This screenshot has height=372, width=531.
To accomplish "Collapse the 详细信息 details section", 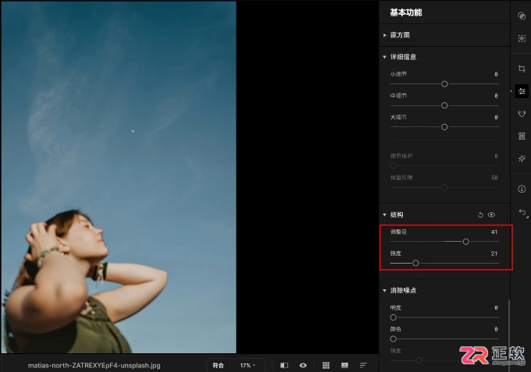I will click(385, 57).
